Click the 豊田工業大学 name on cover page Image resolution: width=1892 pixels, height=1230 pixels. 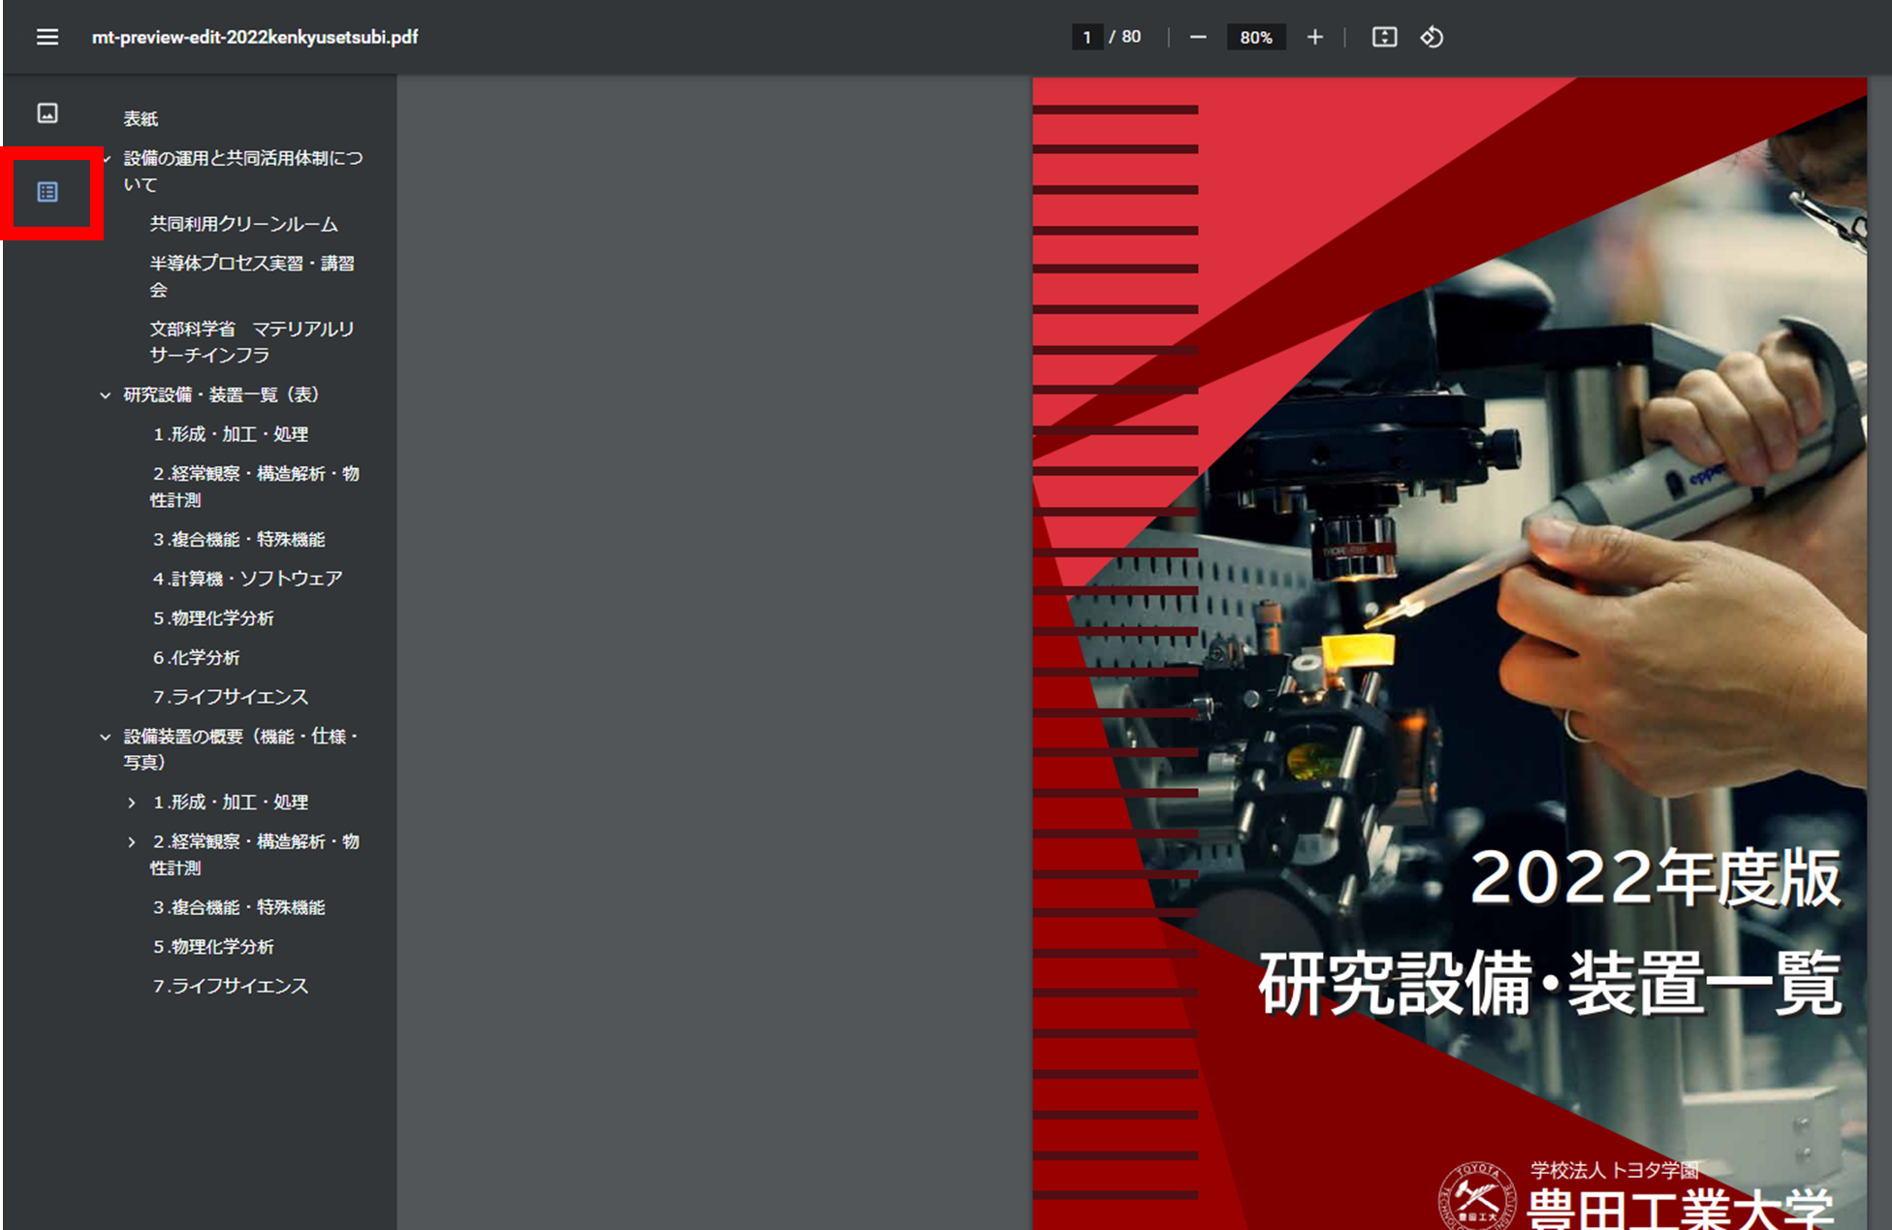(x=1680, y=1209)
